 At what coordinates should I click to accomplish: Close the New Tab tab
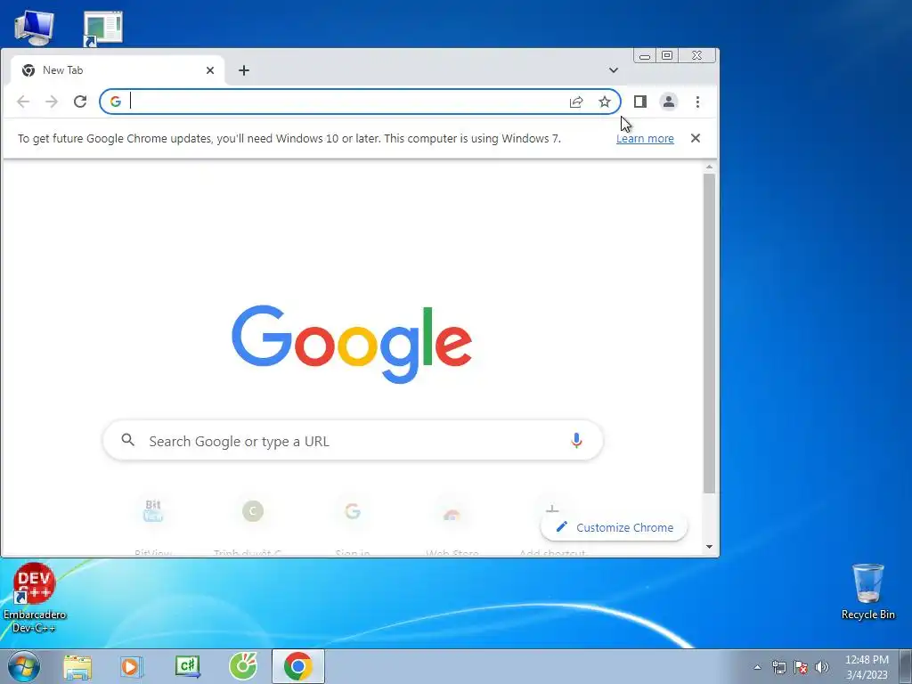point(210,70)
